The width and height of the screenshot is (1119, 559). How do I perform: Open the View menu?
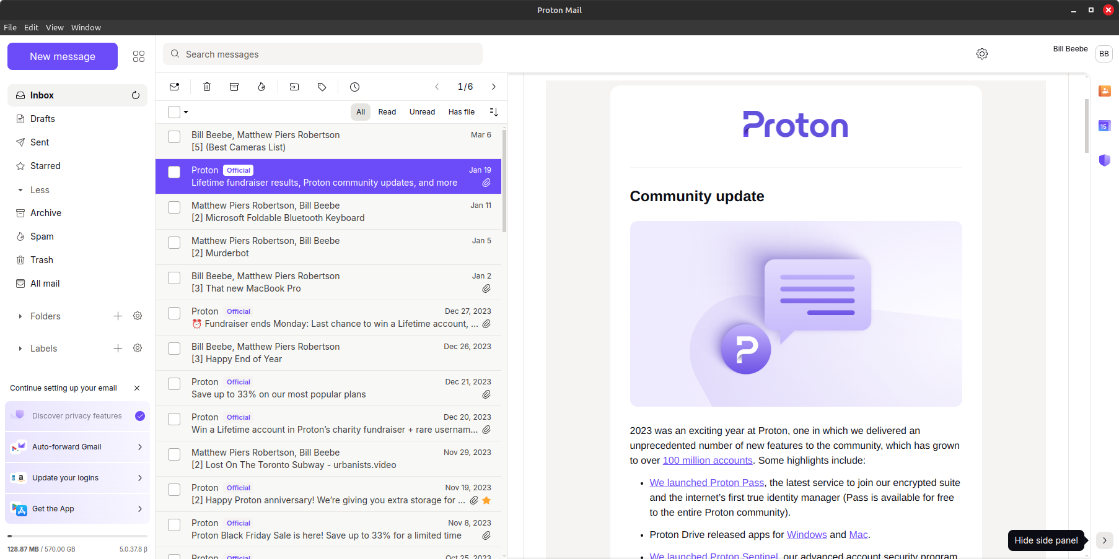pos(55,27)
